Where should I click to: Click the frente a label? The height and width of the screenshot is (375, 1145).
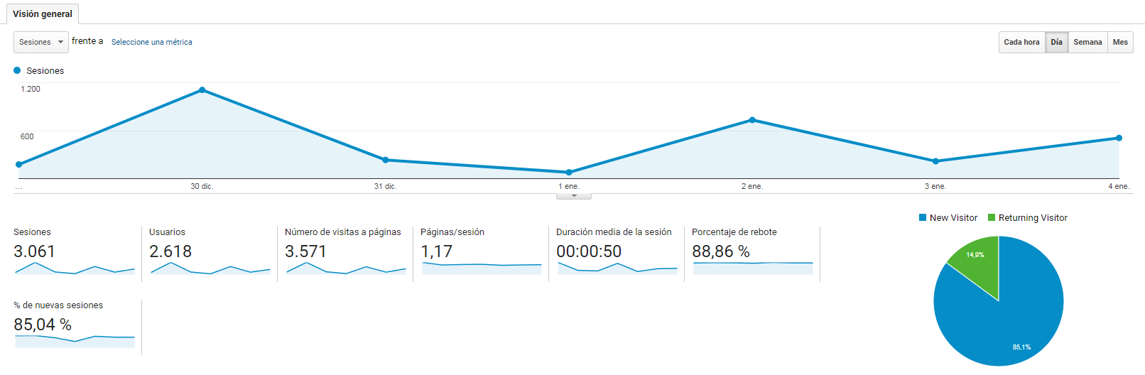pos(87,41)
